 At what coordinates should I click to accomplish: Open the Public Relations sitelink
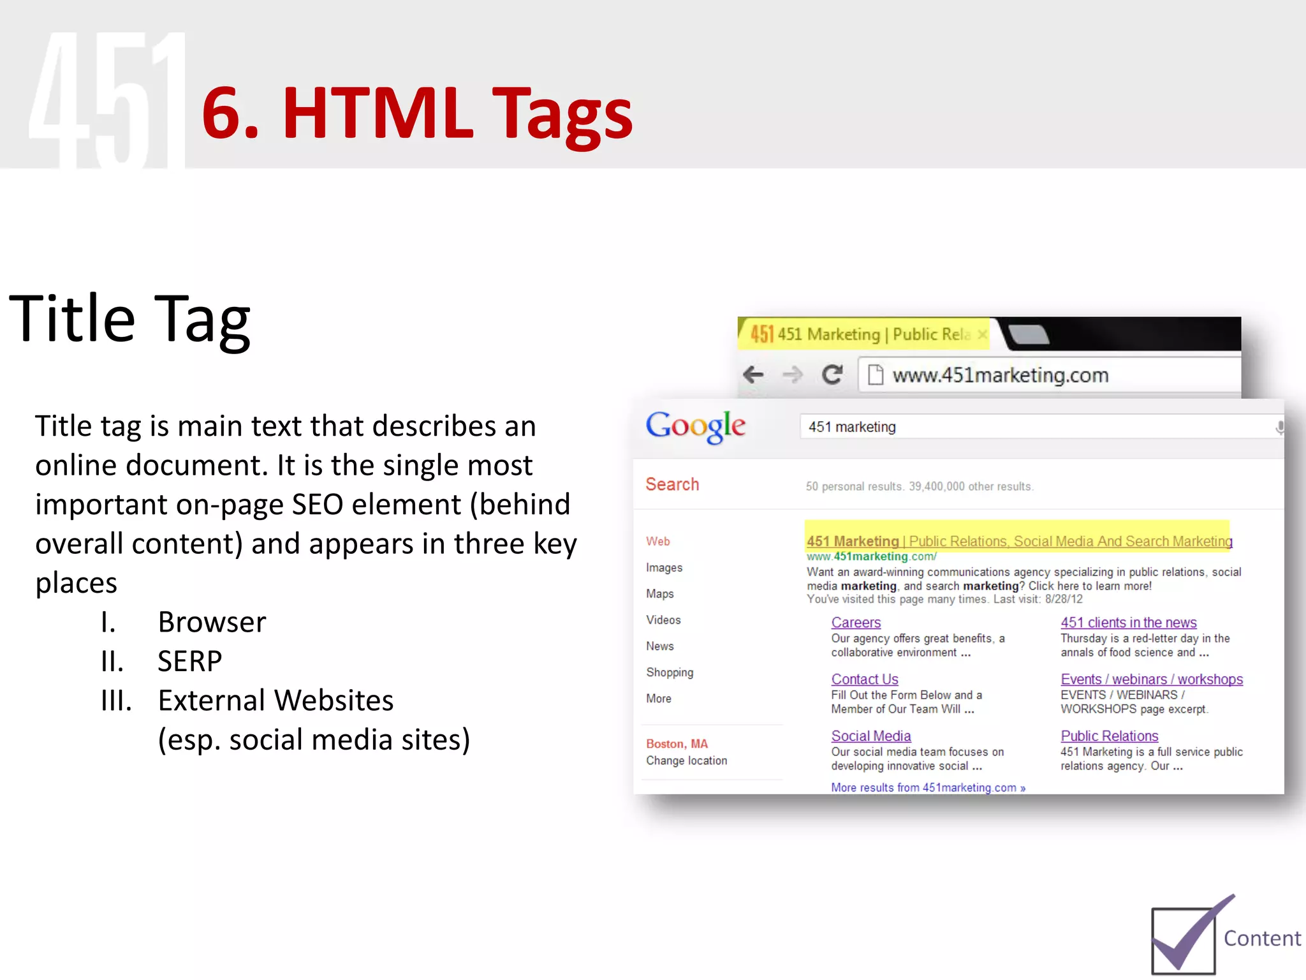tap(1109, 736)
